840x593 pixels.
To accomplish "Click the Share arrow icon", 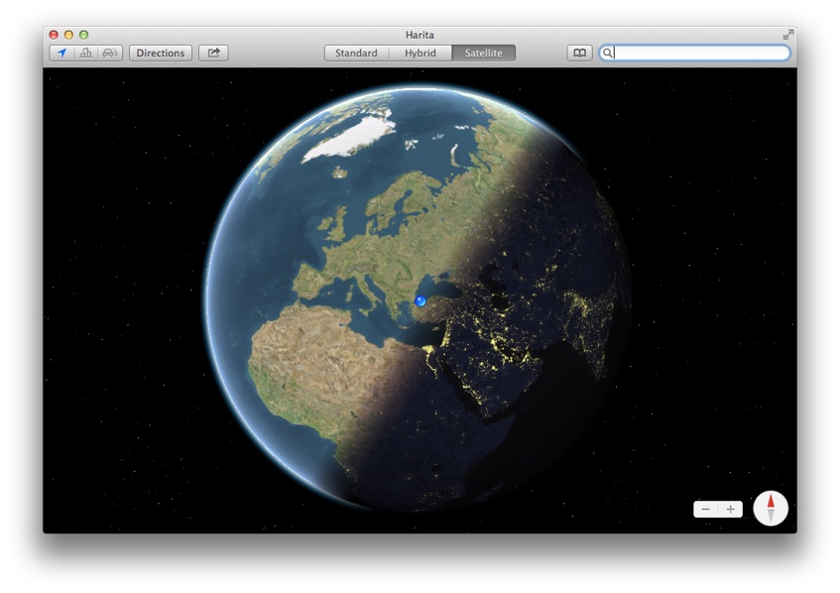I will [x=213, y=53].
